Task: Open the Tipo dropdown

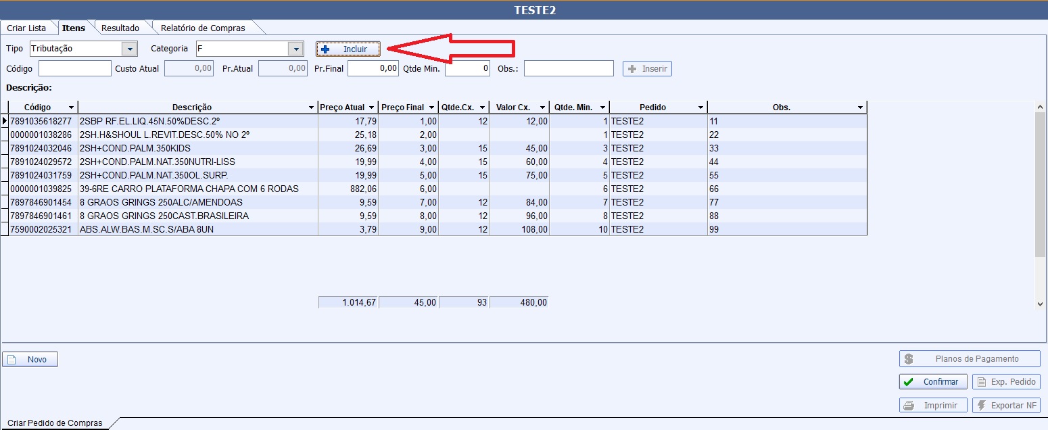Action: 128,49
